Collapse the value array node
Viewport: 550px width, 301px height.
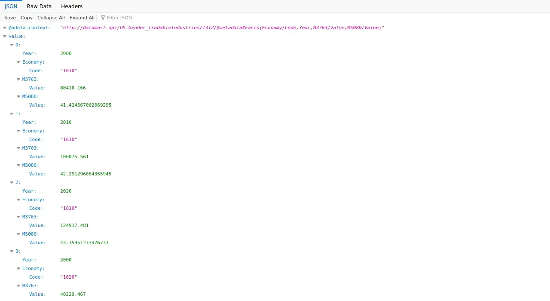pos(5,36)
